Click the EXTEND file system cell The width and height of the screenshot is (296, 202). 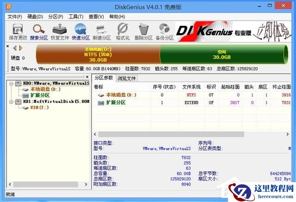pyautogui.click(x=191, y=103)
